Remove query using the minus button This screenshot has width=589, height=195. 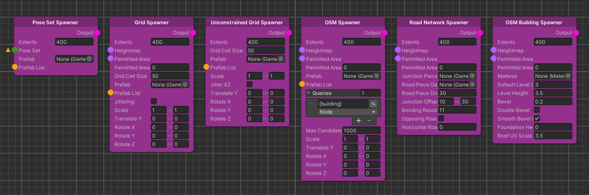(369, 120)
